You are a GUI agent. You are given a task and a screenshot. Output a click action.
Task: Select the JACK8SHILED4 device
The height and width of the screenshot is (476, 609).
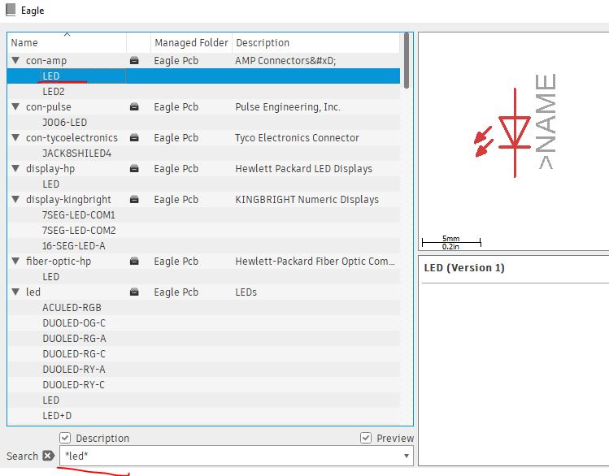click(x=77, y=154)
